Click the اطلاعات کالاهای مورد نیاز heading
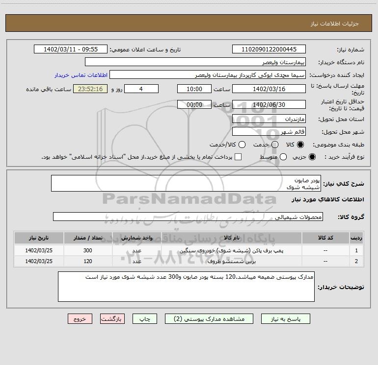The image size is (378, 365). (328, 199)
